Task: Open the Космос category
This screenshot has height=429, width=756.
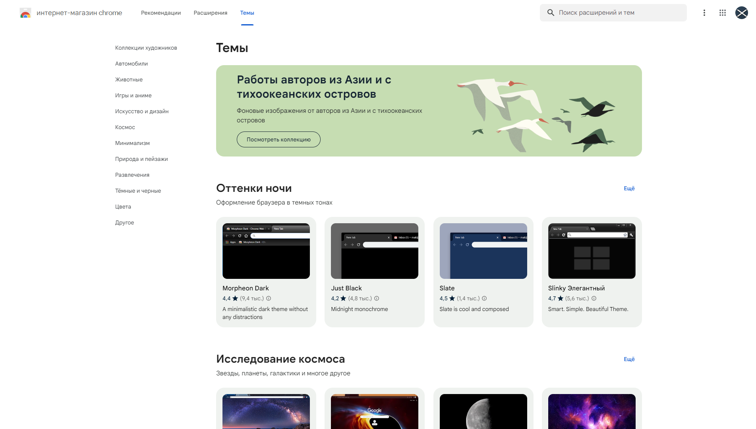Action: click(125, 127)
